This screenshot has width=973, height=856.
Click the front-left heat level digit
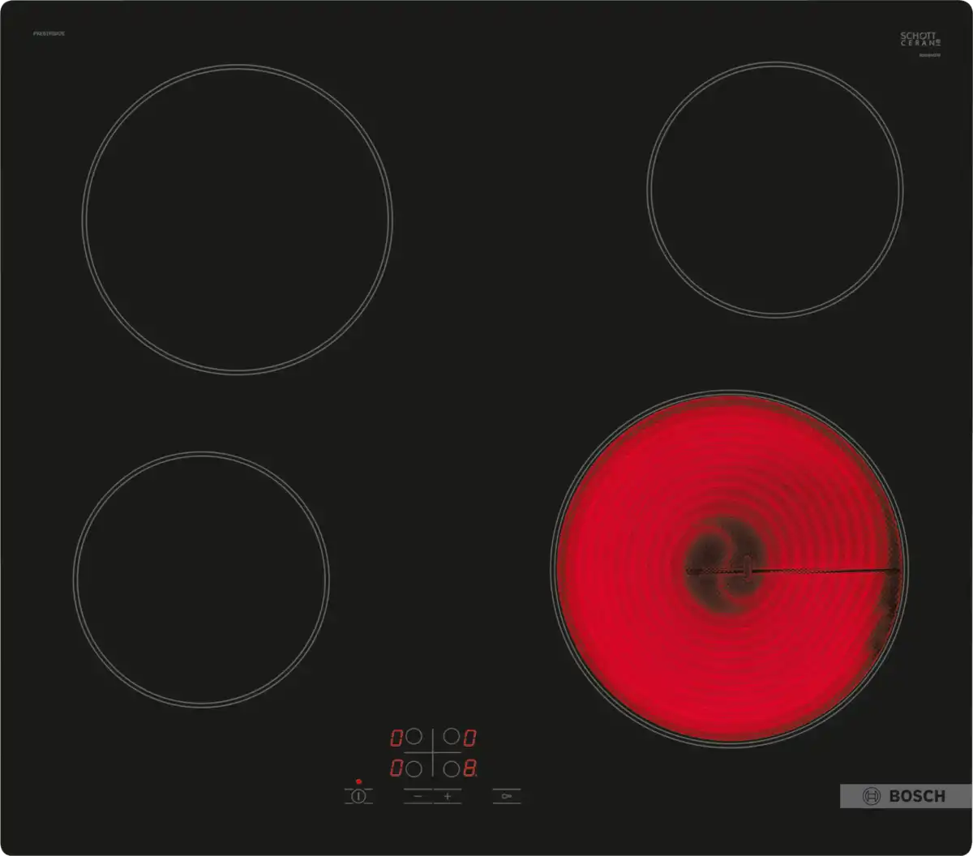pyautogui.click(x=396, y=767)
